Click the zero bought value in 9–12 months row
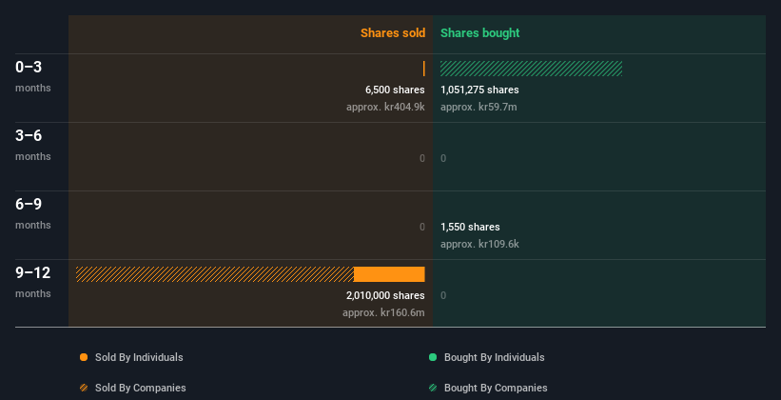Viewport: 781px width, 400px height. 443,296
